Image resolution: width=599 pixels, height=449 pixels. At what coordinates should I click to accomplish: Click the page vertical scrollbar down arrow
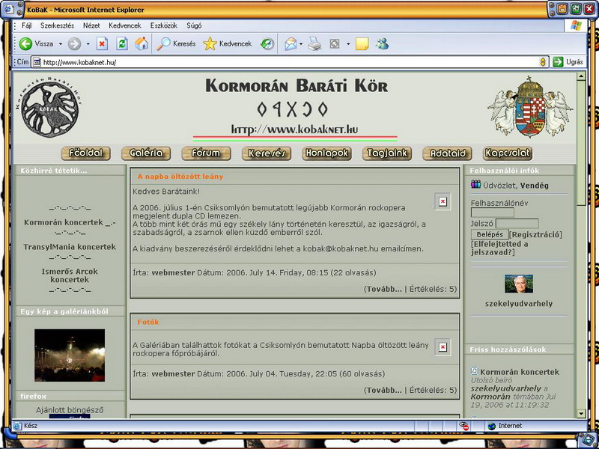(x=582, y=414)
